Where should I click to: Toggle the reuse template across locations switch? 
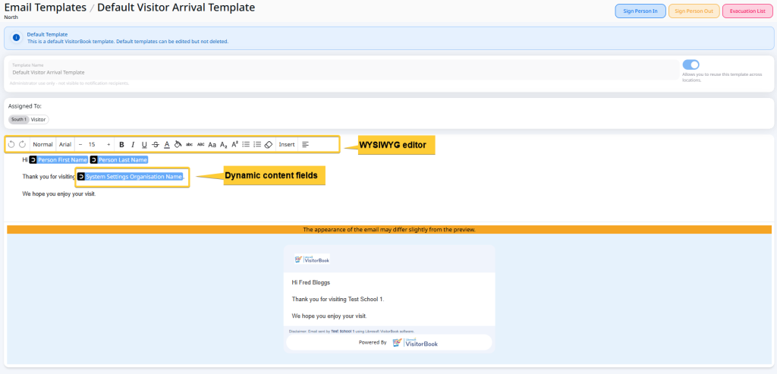tap(690, 65)
